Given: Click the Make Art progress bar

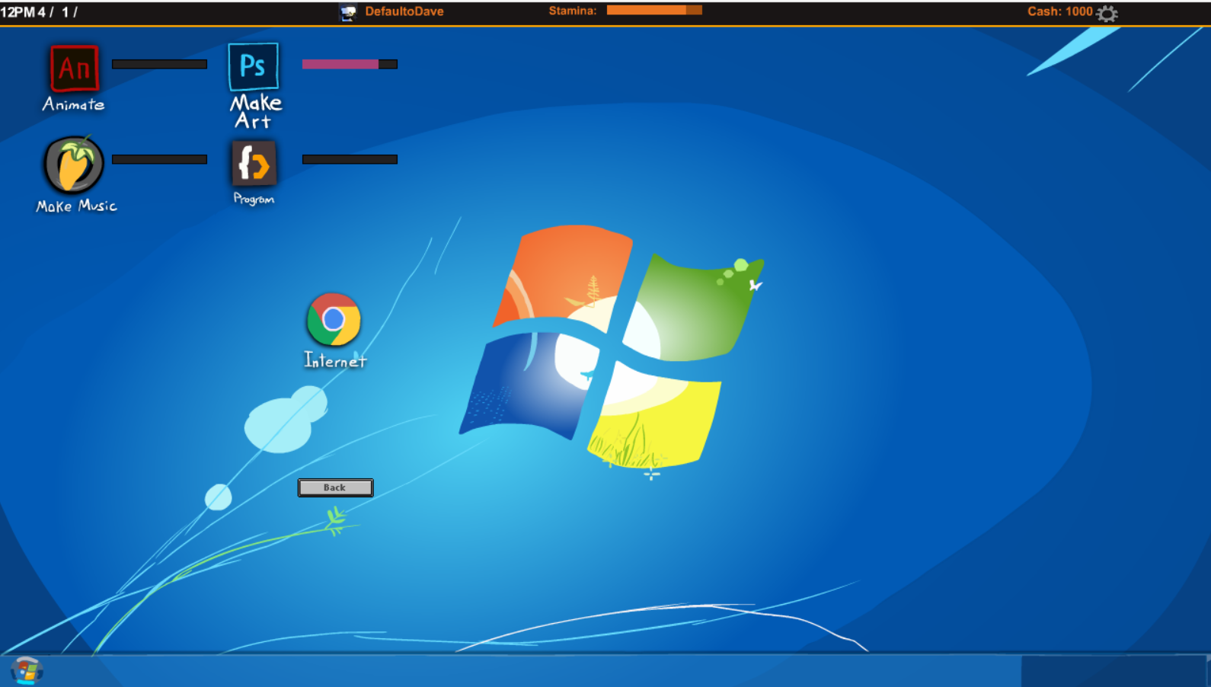Looking at the screenshot, I should coord(350,64).
